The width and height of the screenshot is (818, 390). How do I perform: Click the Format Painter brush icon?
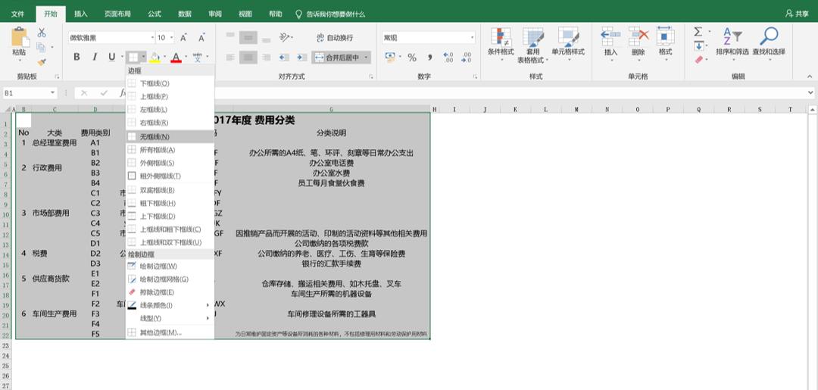pos(42,61)
